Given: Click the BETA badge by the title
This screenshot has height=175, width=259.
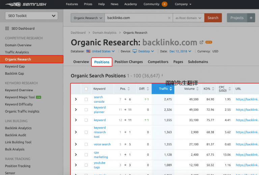Looking at the screenshot, I should point(209,42).
